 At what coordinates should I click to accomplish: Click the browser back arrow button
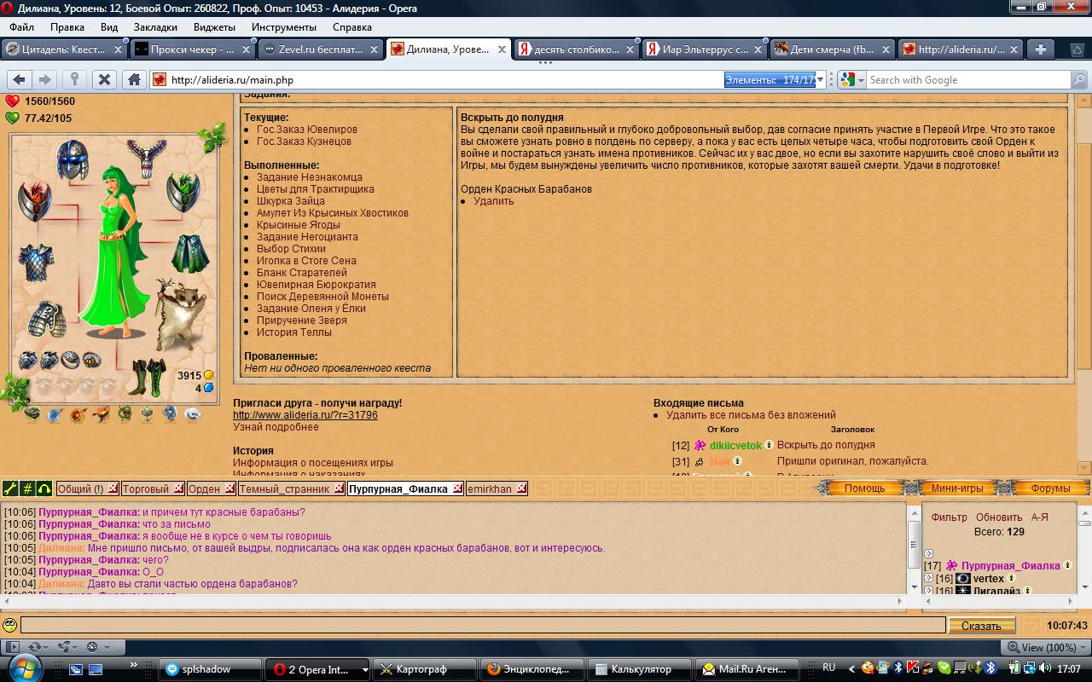click(19, 79)
